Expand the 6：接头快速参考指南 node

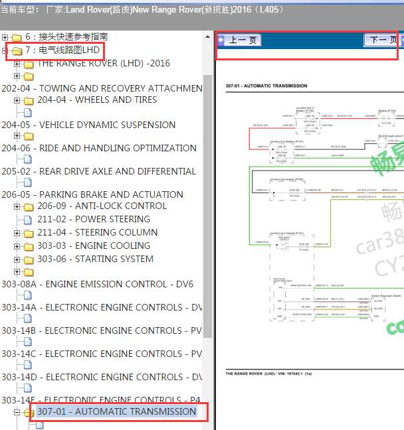click(5, 36)
